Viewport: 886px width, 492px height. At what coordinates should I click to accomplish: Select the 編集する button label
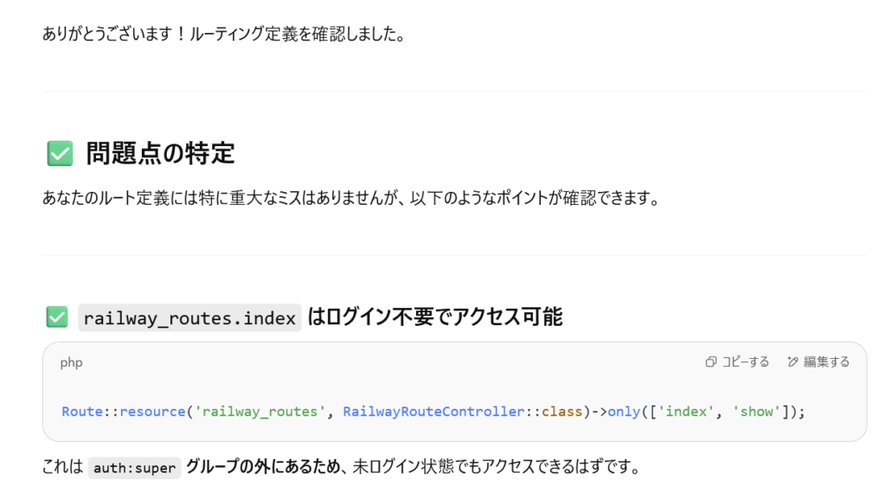(x=826, y=362)
